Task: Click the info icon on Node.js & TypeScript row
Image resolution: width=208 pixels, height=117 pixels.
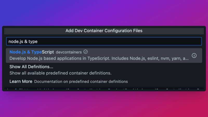Action: [194, 55]
